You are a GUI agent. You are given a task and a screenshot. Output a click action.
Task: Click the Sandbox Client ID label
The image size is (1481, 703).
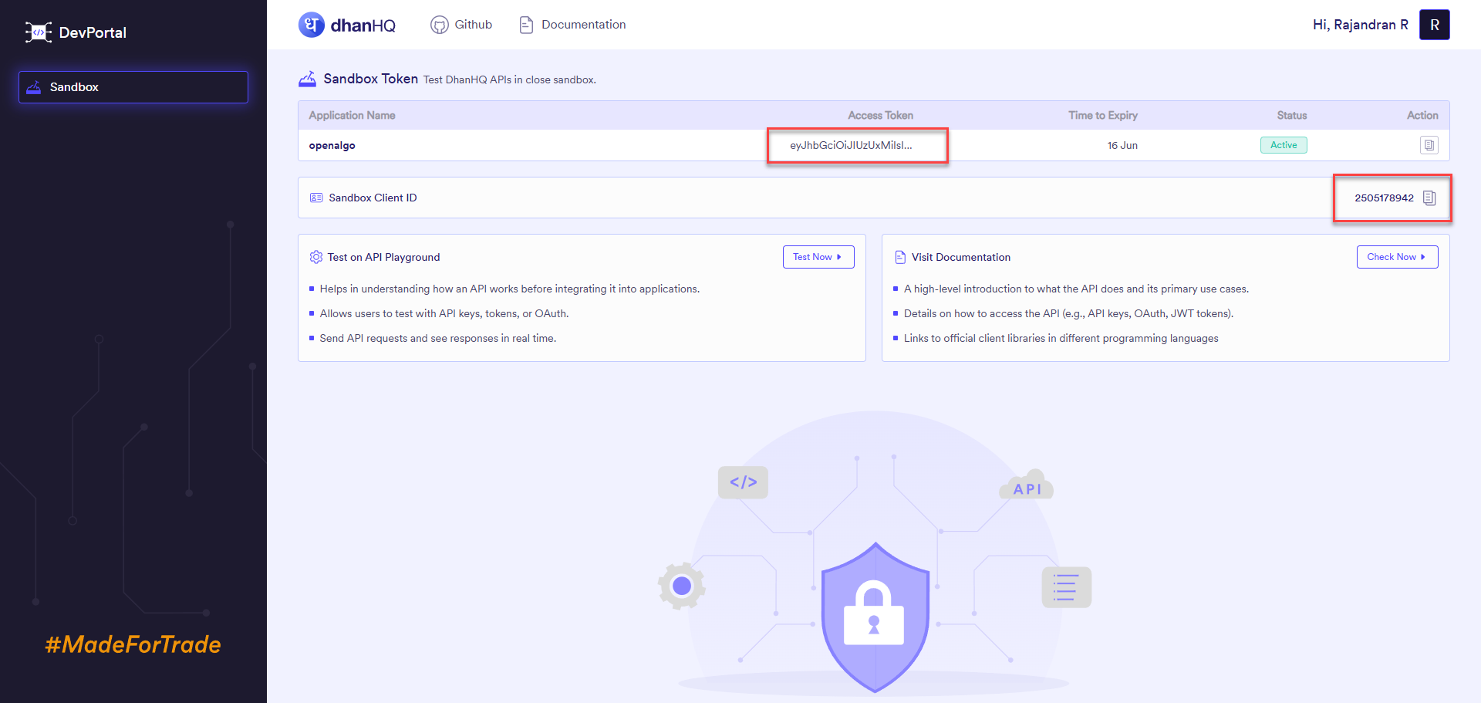(x=373, y=198)
